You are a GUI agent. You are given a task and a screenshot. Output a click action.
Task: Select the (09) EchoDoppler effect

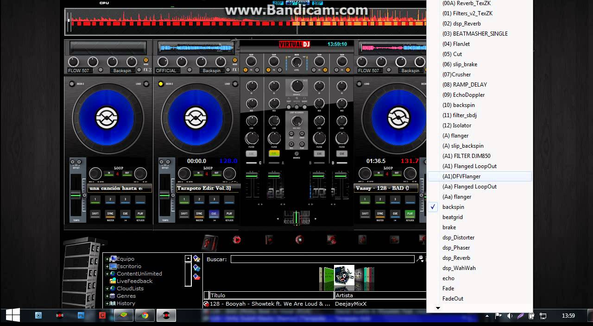tap(479, 95)
